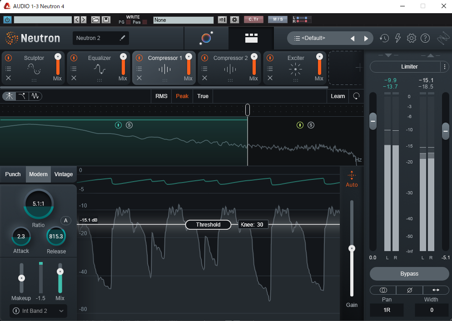Switch to the detailed modules view icon
This screenshot has height=321, width=452.
(x=251, y=38)
